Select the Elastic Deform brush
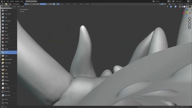Viewport: 192px width, 108px height. point(9,59)
